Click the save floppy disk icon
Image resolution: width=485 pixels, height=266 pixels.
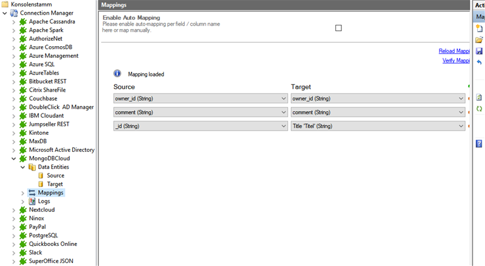click(478, 51)
